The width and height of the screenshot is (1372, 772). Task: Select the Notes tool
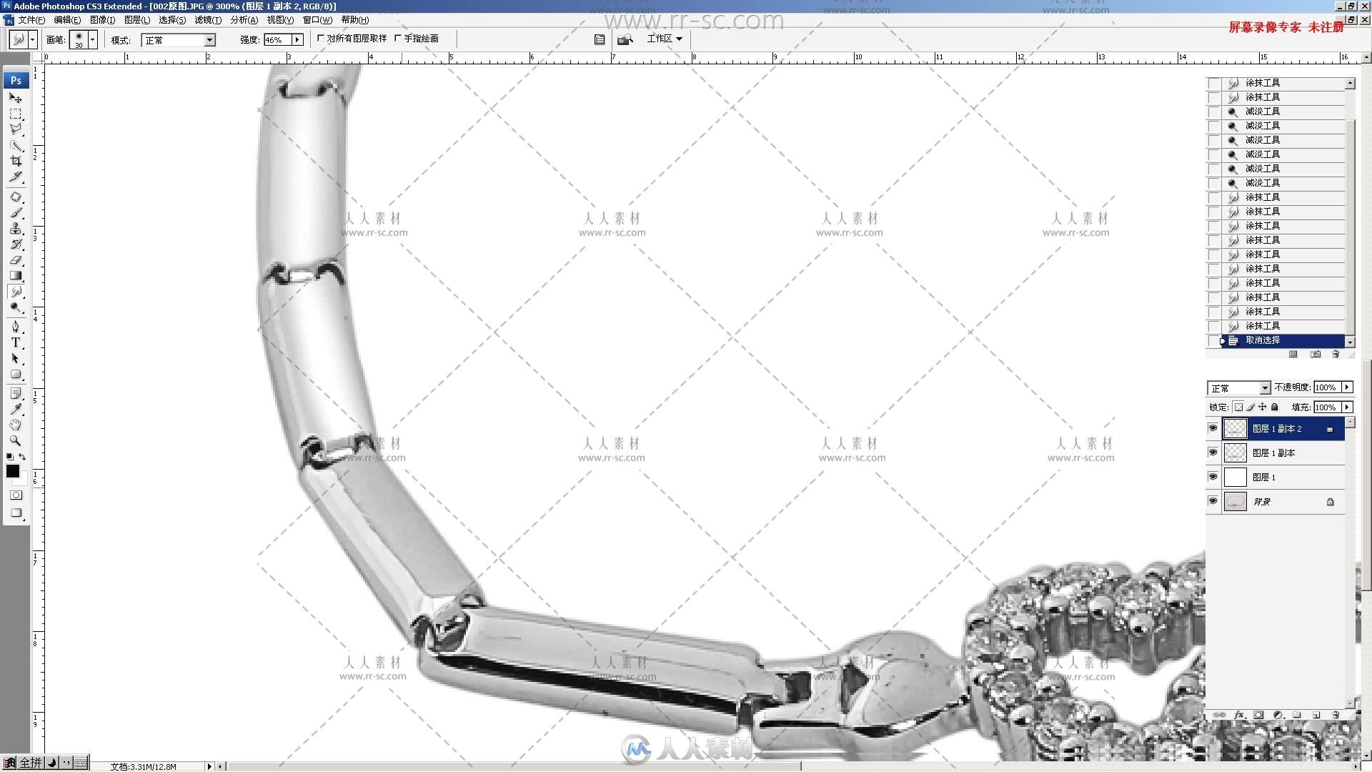click(x=15, y=394)
